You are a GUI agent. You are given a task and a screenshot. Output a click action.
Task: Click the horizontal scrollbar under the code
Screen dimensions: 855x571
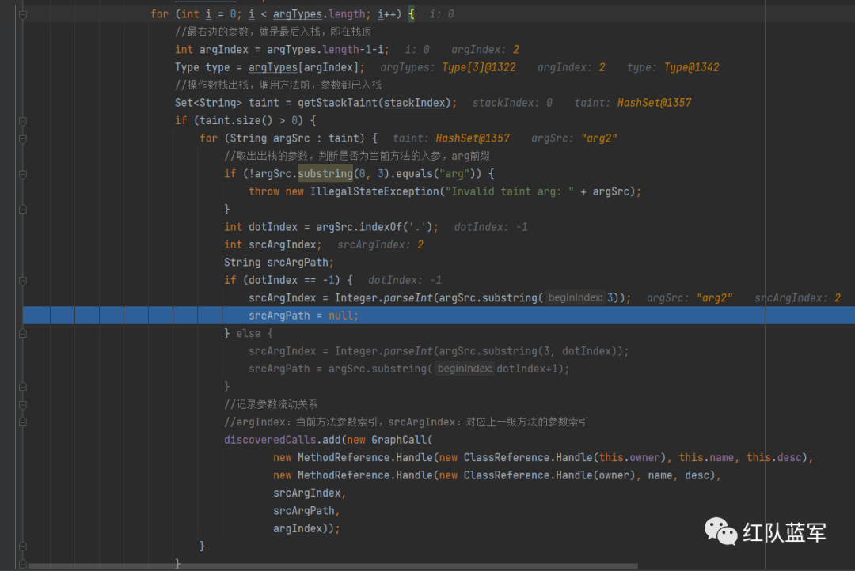pos(332,566)
